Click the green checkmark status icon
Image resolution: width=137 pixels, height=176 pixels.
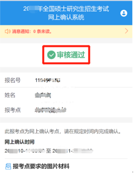[x=51, y=55]
